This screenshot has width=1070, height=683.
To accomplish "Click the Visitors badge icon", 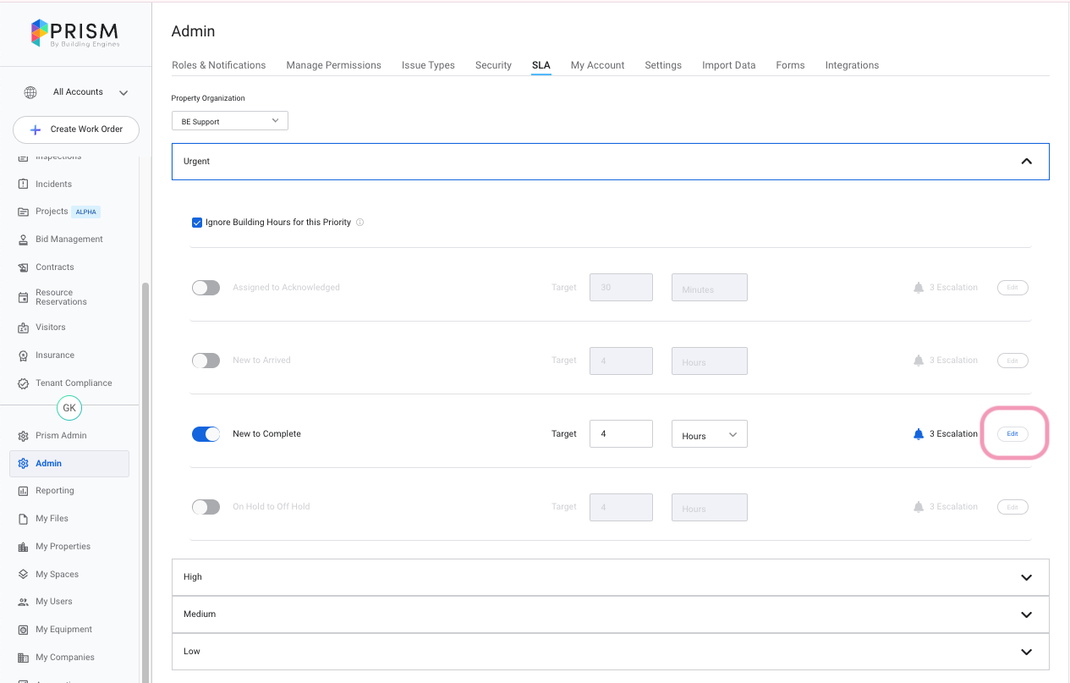I will coord(24,328).
